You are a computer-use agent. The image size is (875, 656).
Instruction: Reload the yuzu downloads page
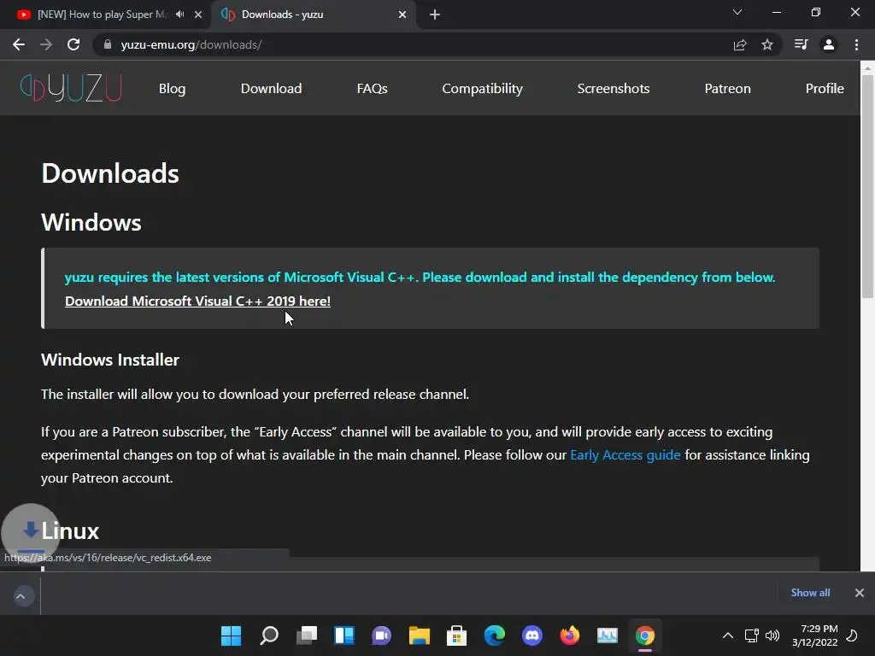click(x=73, y=44)
